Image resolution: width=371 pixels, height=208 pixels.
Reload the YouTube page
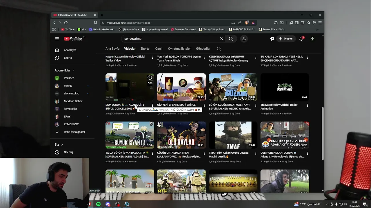pyautogui.click(x=66, y=23)
